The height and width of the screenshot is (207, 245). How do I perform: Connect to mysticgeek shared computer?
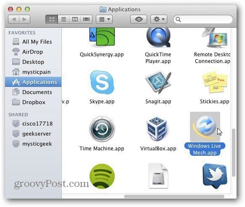(x=33, y=144)
